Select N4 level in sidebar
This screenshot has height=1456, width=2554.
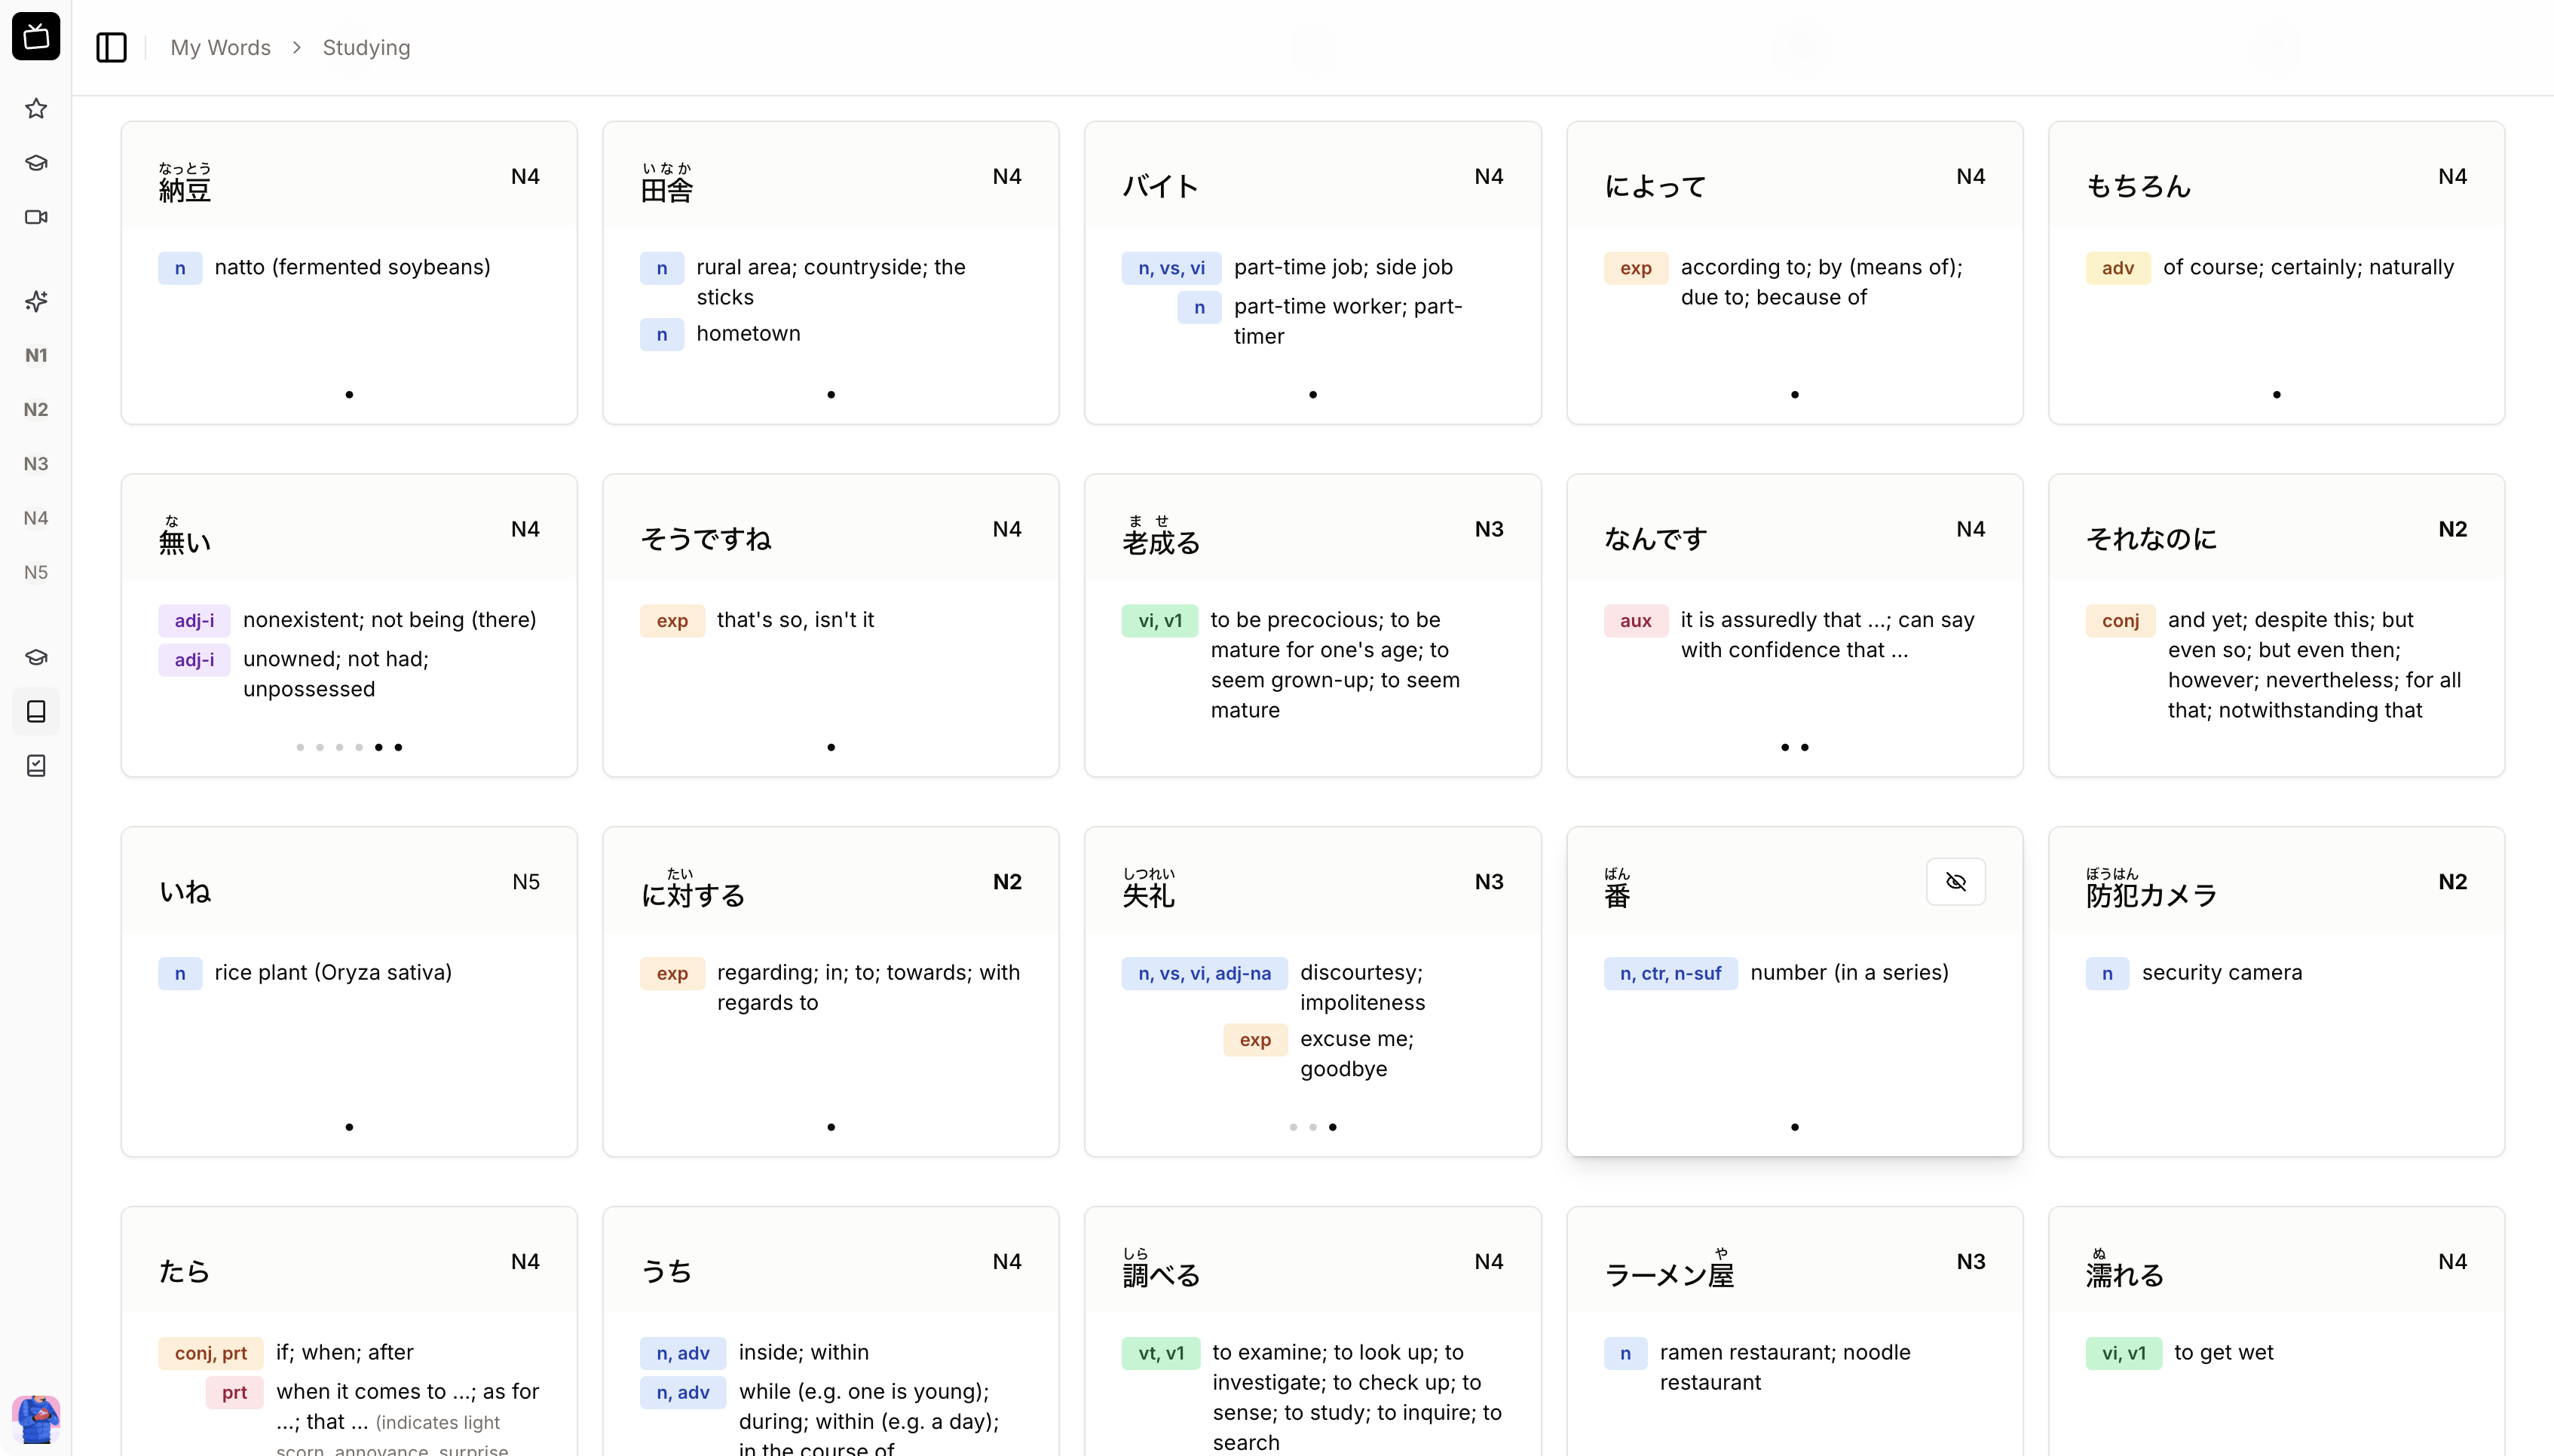coord(36,517)
